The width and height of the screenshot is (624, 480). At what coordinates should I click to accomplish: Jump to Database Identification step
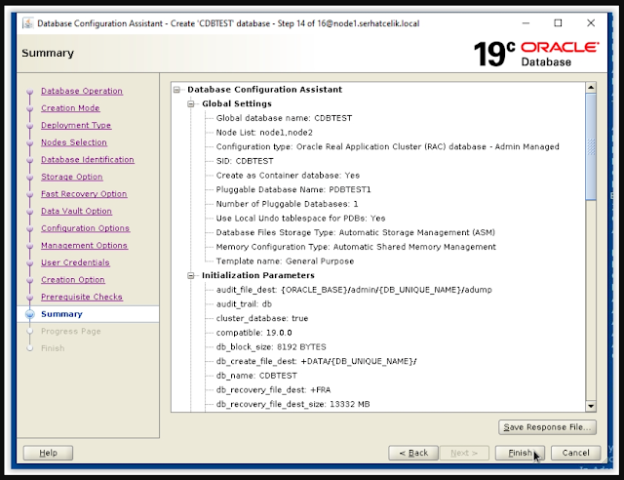[x=88, y=159]
